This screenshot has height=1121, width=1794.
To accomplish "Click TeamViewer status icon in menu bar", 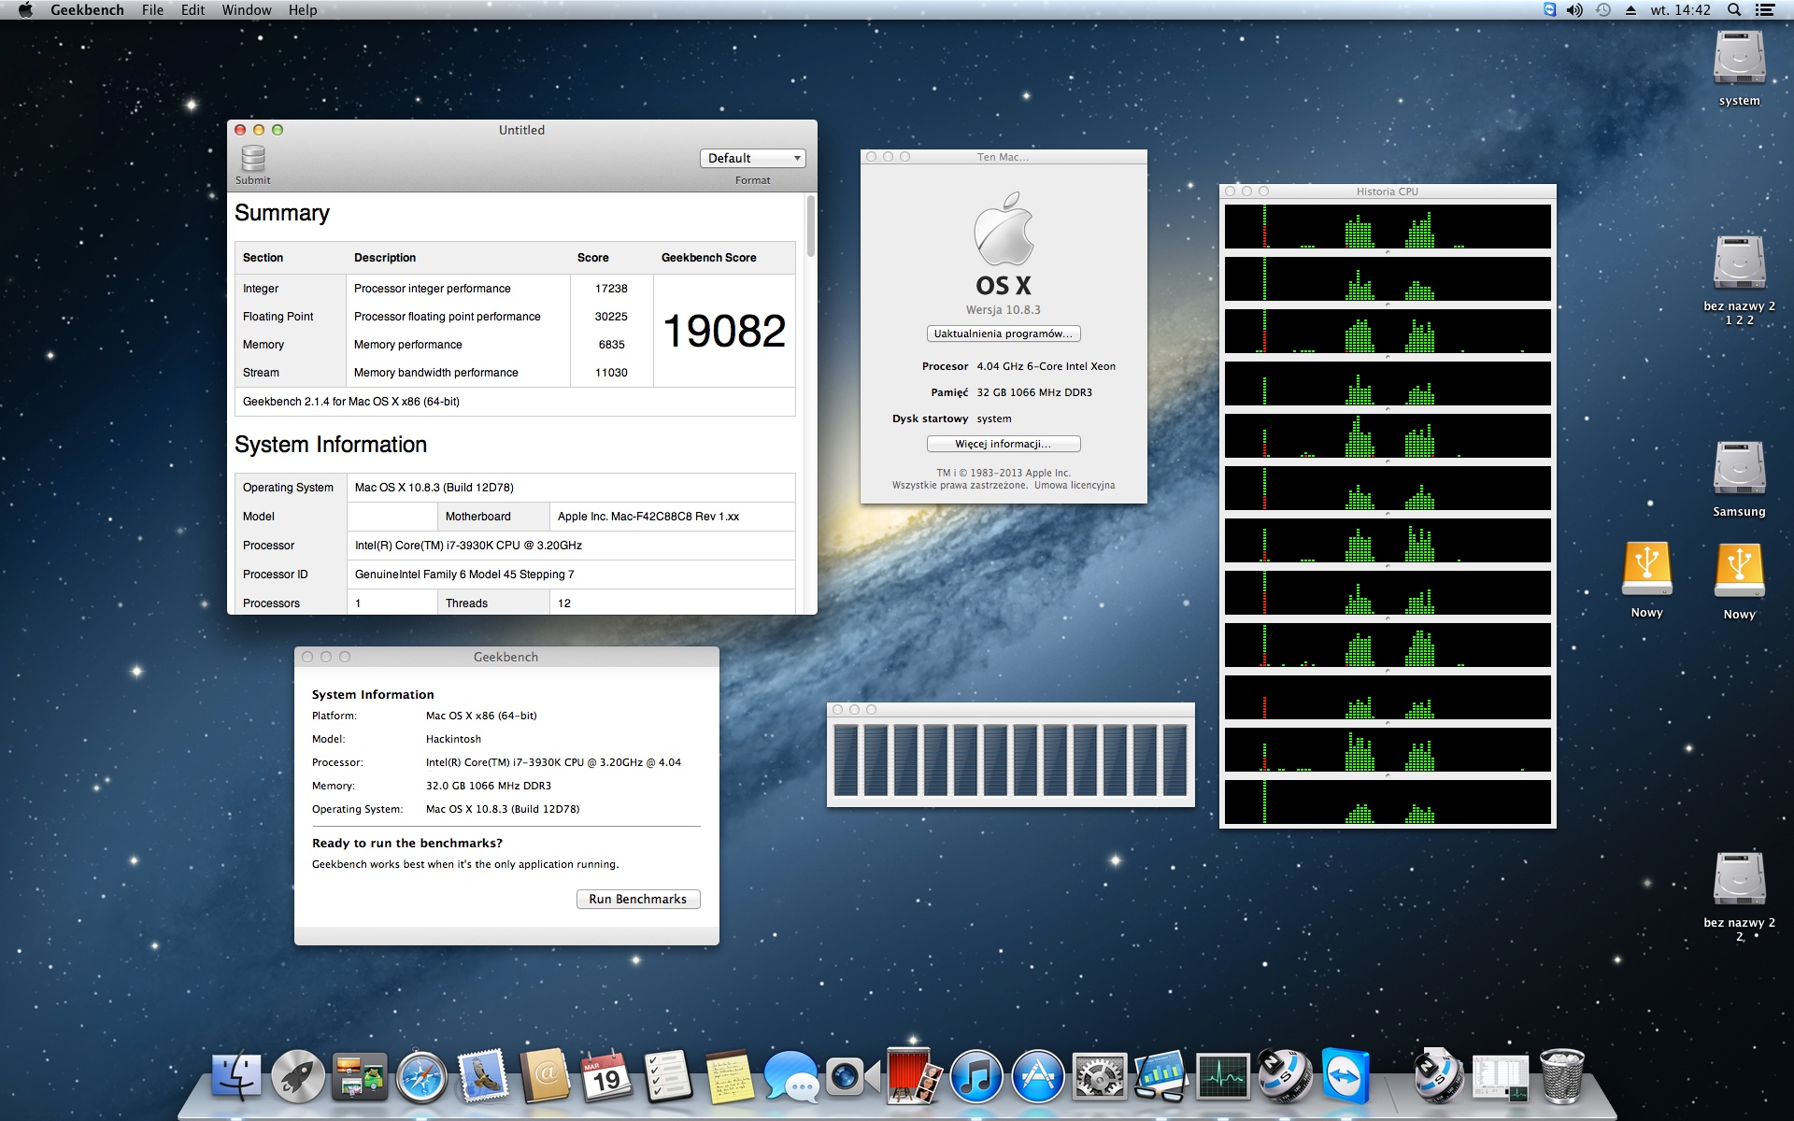I will point(1549,10).
